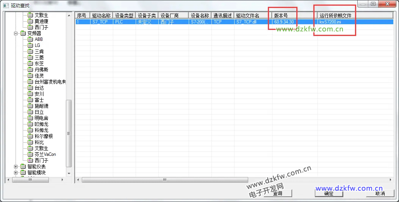Click the 智能模块 folder label
This screenshot has height=202, width=399.
click(x=36, y=172)
